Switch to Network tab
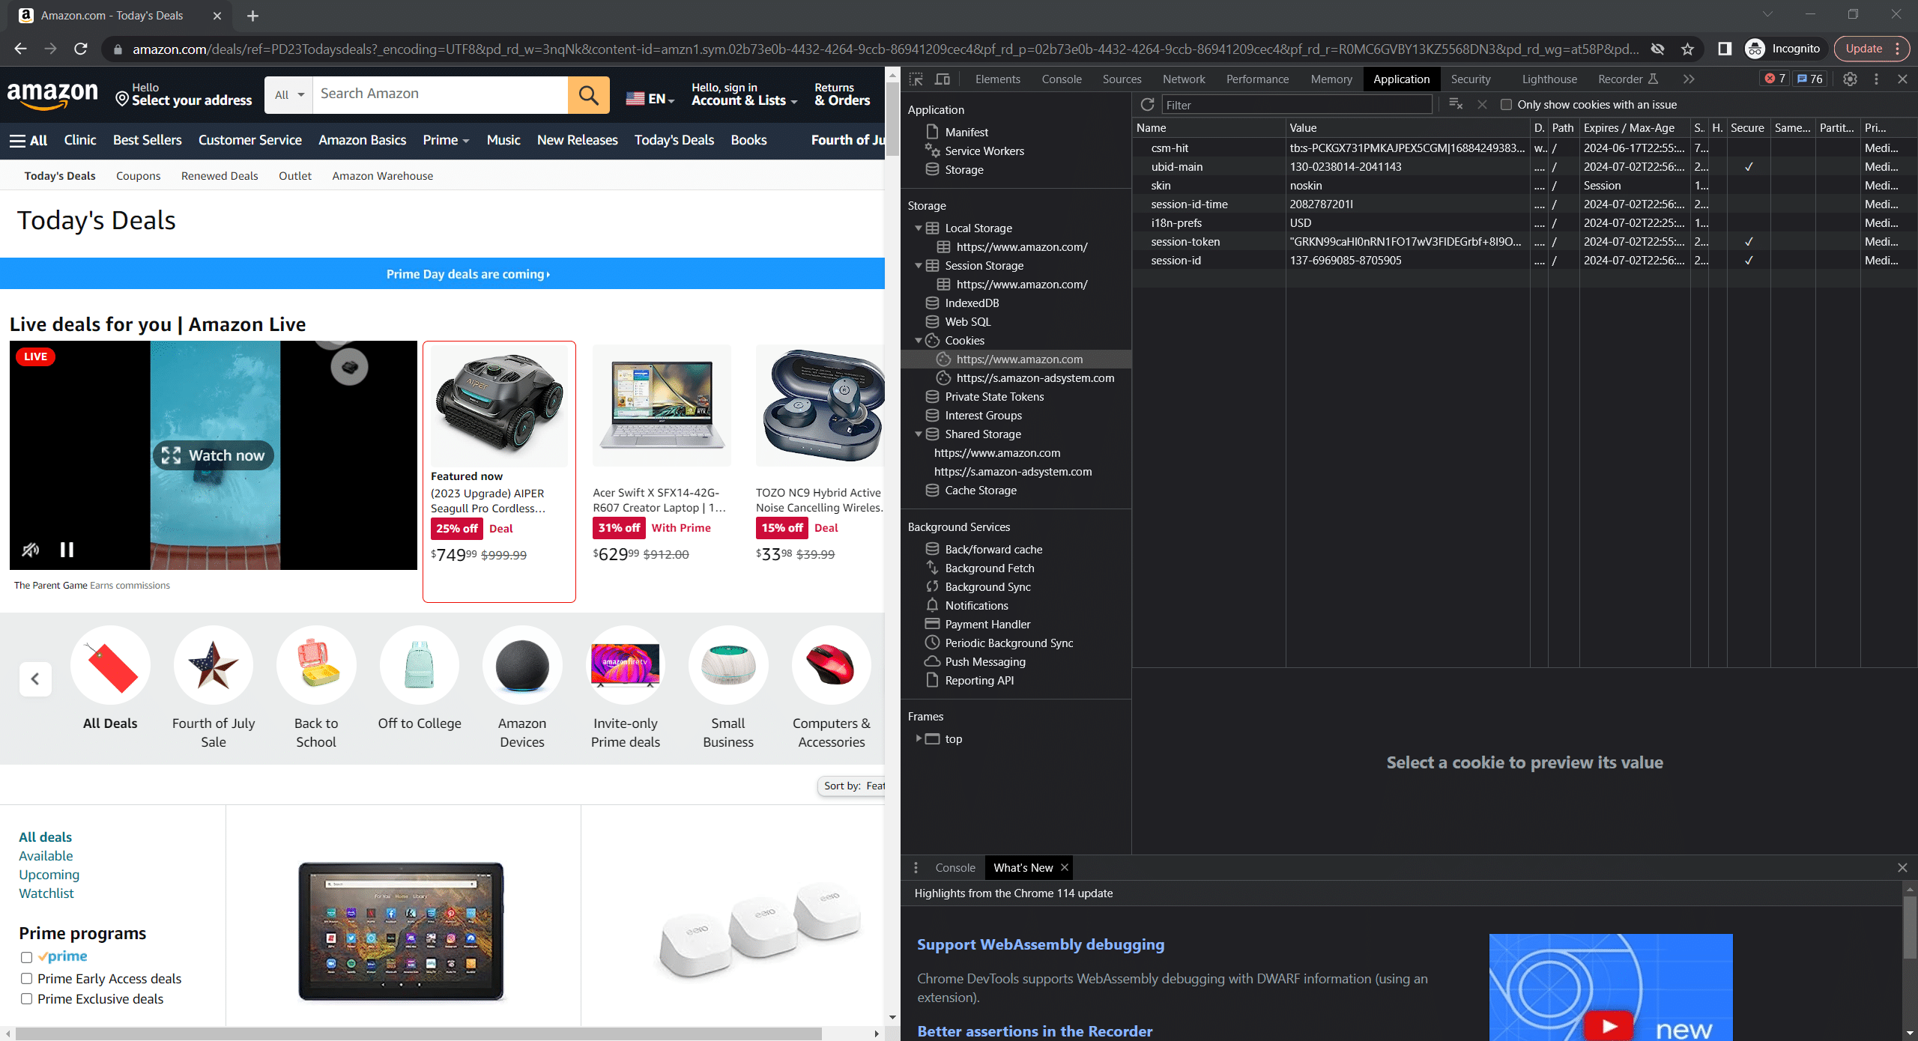The height and width of the screenshot is (1041, 1918). point(1184,79)
